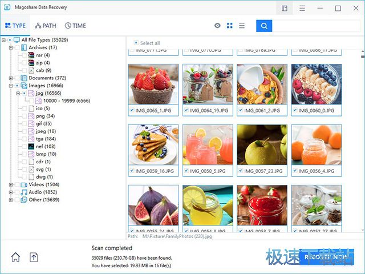
Task: Click the Magoshare app logo icon
Action: coord(7,7)
